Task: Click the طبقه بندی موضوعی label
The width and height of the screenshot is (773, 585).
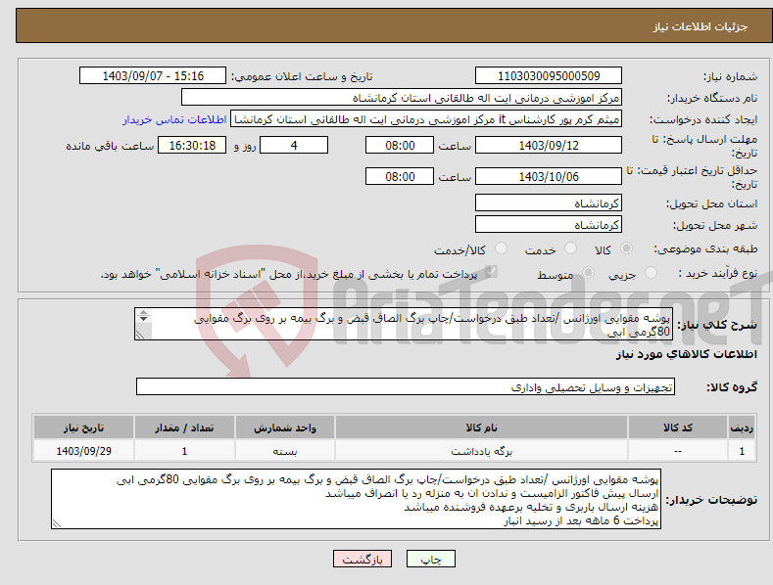Action: pyautogui.click(x=705, y=248)
